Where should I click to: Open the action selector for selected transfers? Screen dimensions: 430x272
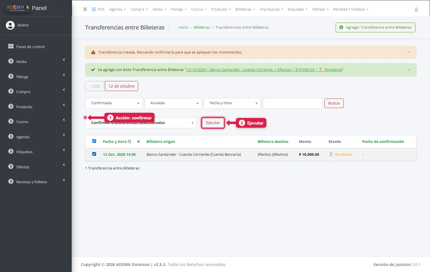point(141,123)
